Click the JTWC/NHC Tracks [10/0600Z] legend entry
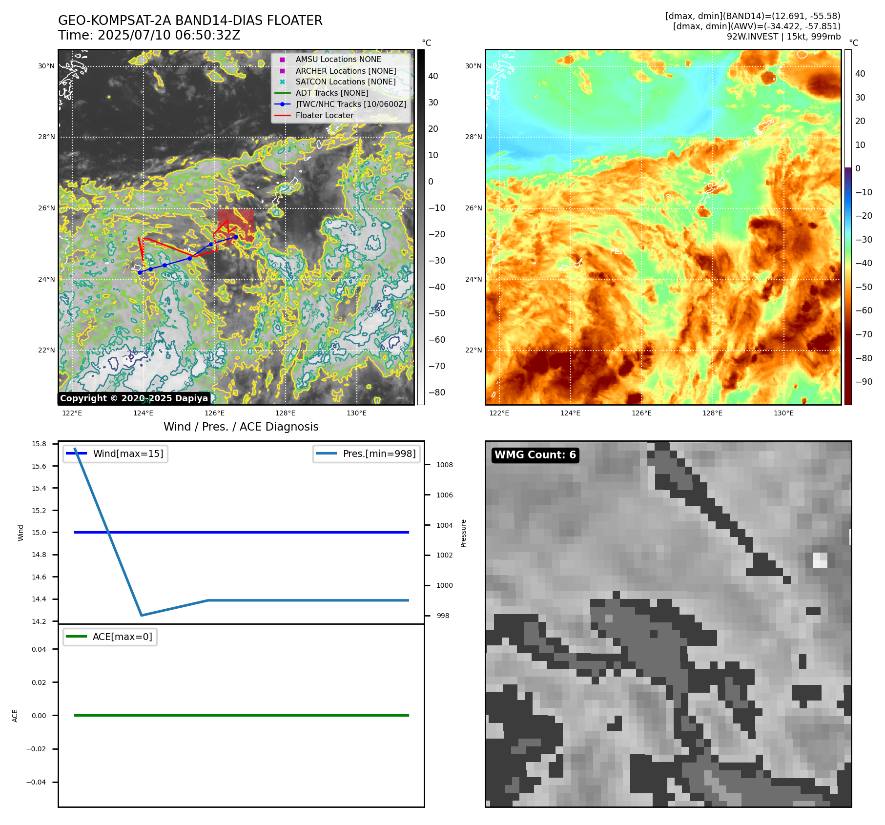The width and height of the screenshot is (885, 825). click(x=341, y=104)
